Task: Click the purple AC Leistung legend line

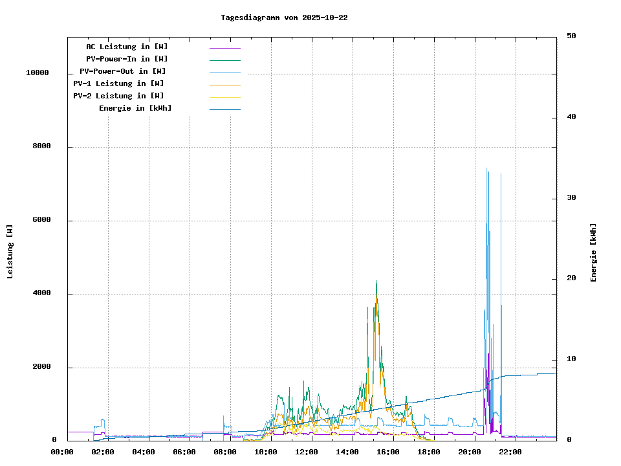Action: click(224, 48)
